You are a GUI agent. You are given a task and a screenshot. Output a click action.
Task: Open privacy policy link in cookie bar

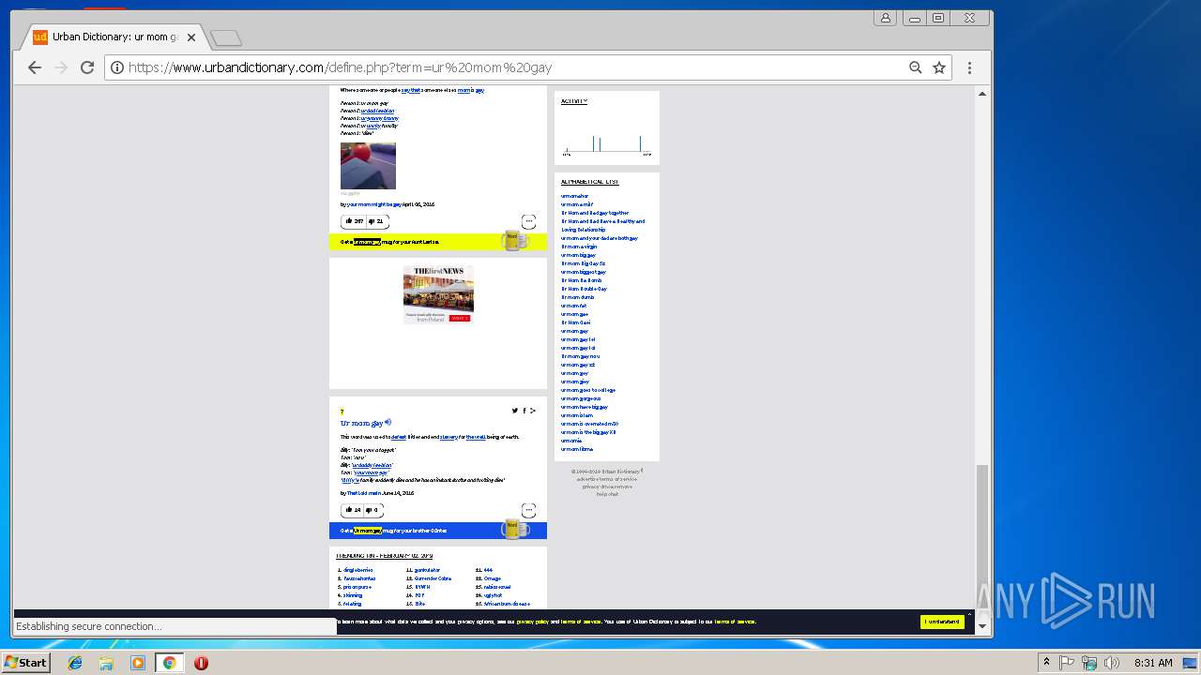pos(532,622)
